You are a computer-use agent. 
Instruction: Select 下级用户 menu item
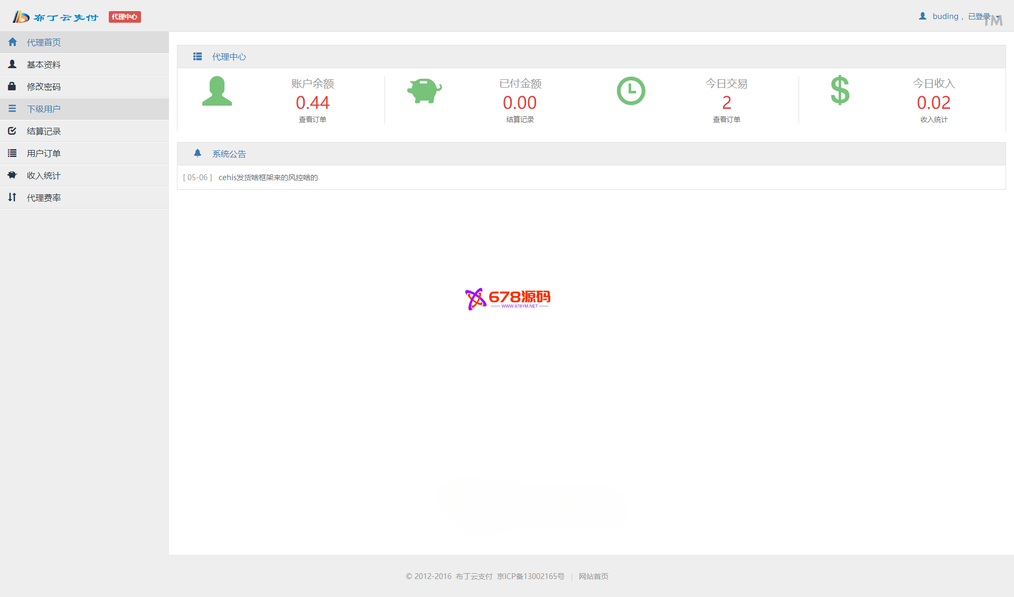click(44, 109)
